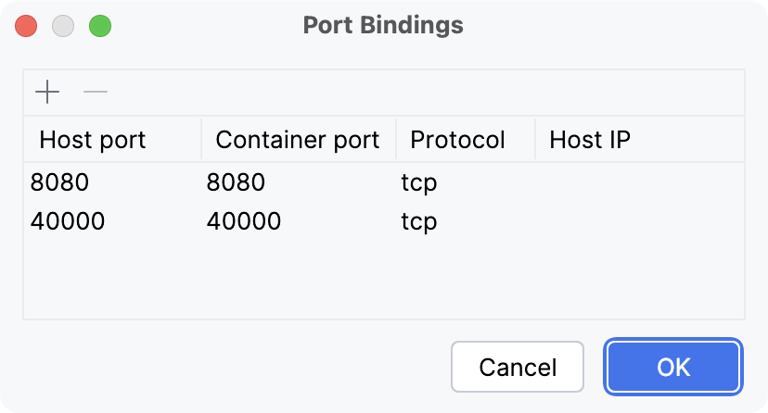This screenshot has height=413, width=768.
Task: Click the minus icon to remove binding
Action: tap(96, 93)
